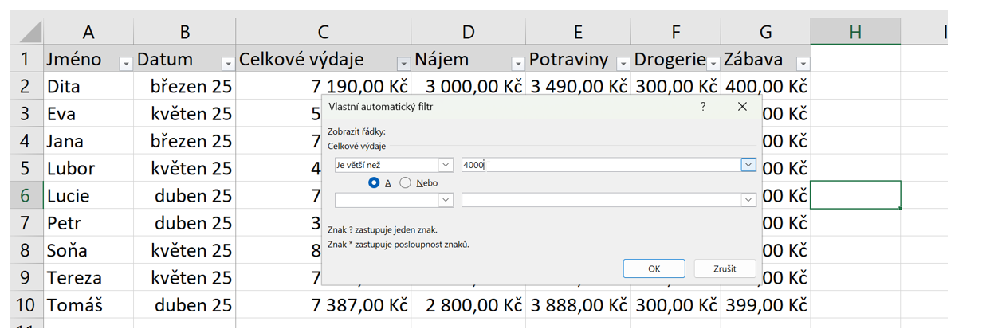This screenshot has width=986, height=333.
Task: Click the help question mark in dialog
Action: click(703, 107)
